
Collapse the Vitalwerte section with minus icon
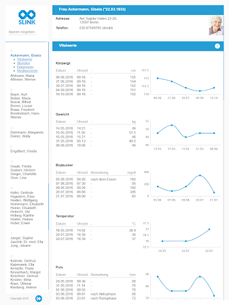tap(217, 46)
